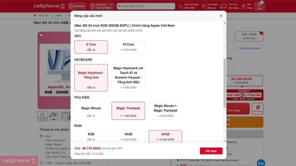
Task: Choose Magic Keyboard with Touch ID and Numeric Keypad
Action: 128,77
